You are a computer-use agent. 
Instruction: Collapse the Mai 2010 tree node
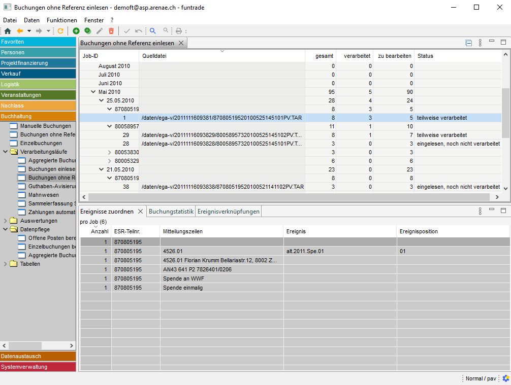pos(93,92)
